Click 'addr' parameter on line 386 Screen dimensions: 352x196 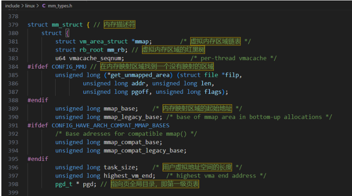click(x=138, y=84)
